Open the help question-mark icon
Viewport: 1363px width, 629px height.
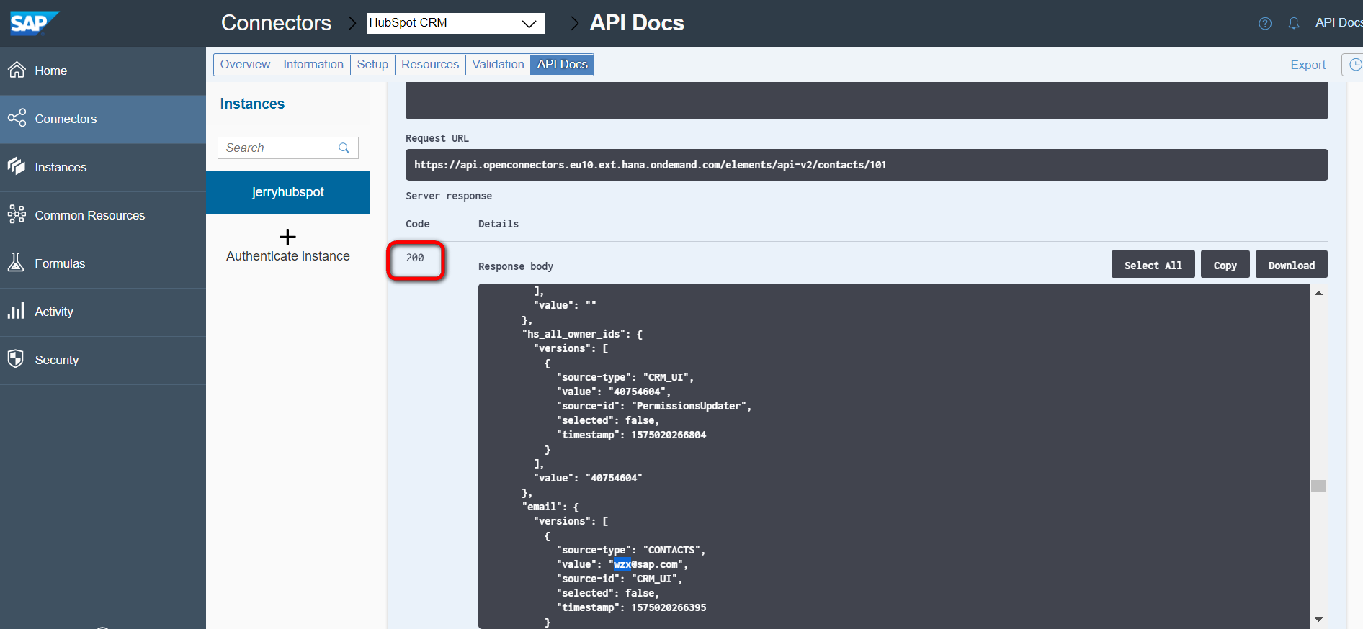point(1265,23)
